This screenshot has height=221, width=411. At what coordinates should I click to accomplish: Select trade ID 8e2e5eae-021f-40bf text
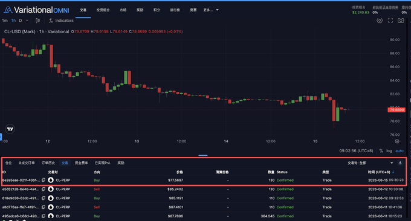click(21, 180)
